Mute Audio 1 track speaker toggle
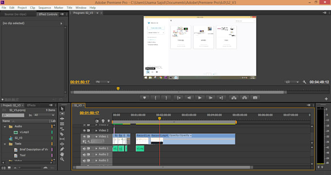This screenshot has width=331, height=175. 84,148
